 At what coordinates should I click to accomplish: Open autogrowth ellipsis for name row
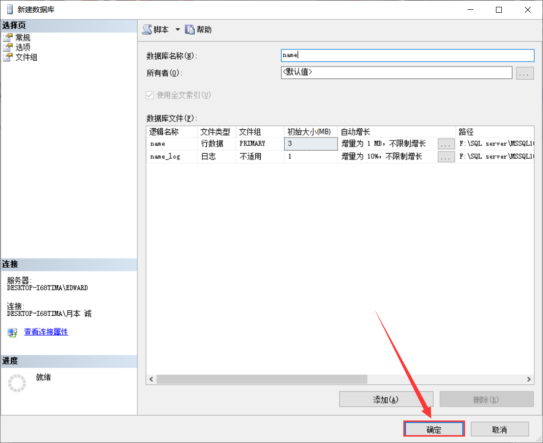[446, 144]
